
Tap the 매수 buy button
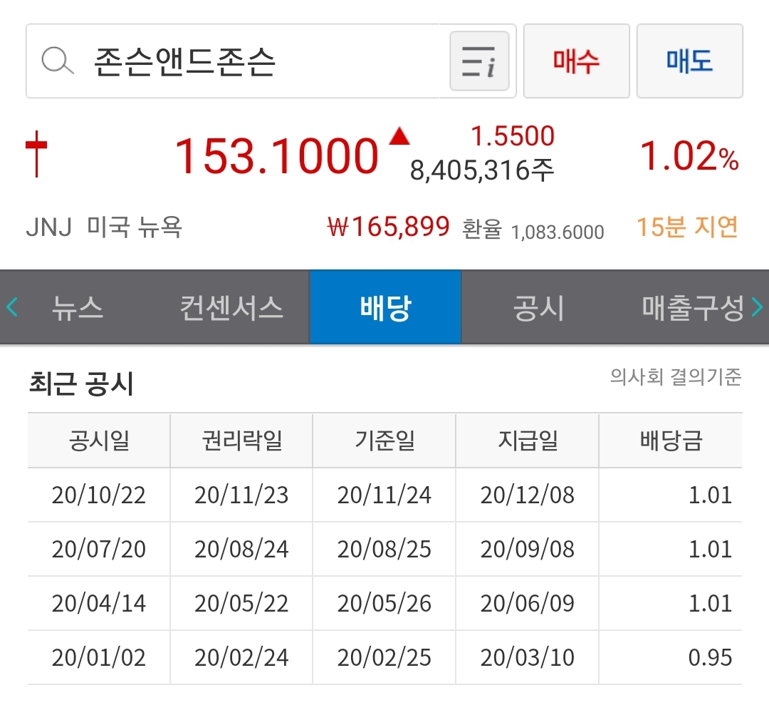tap(576, 61)
